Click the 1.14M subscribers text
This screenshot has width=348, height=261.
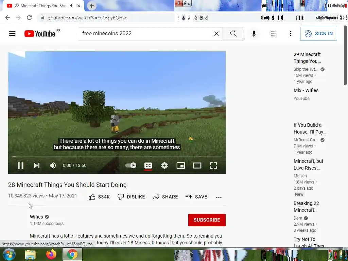[47, 224]
